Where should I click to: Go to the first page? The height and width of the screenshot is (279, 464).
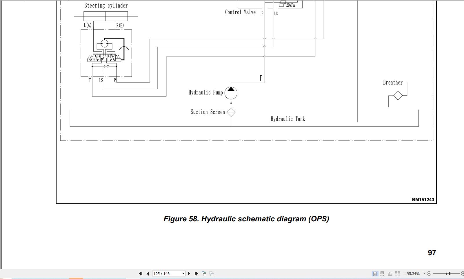point(141,273)
